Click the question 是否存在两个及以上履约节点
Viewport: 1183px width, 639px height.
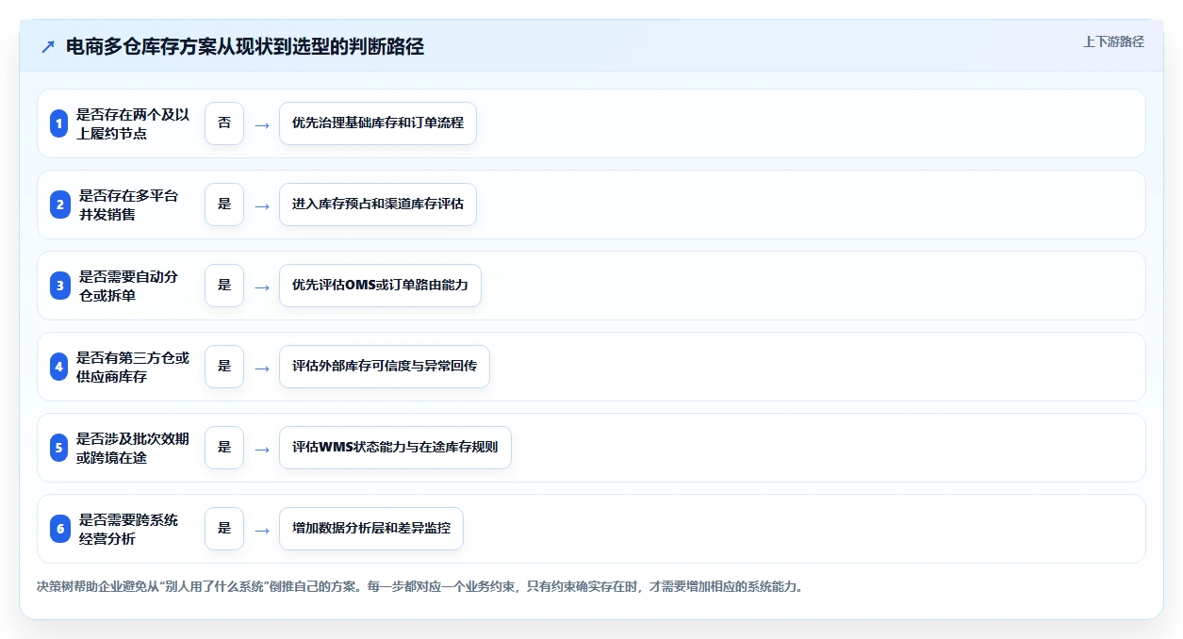click(x=133, y=123)
